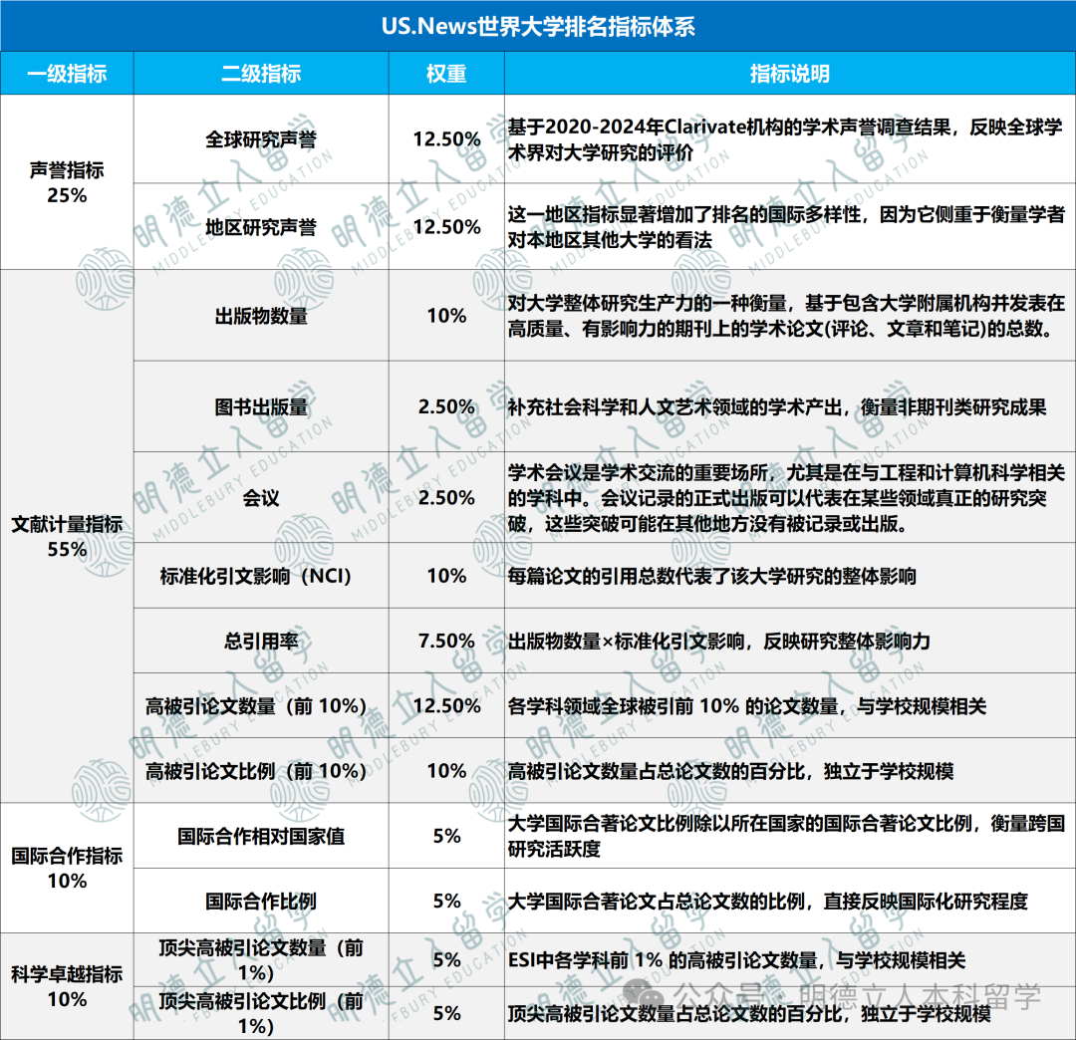Click the 会议 indicator cell

[261, 497]
